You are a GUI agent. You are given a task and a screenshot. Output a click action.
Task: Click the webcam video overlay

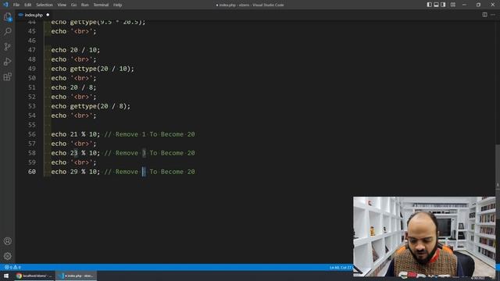pos(424,237)
